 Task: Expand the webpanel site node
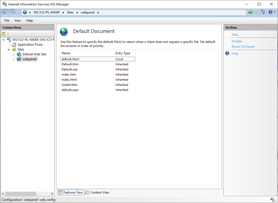(14, 59)
